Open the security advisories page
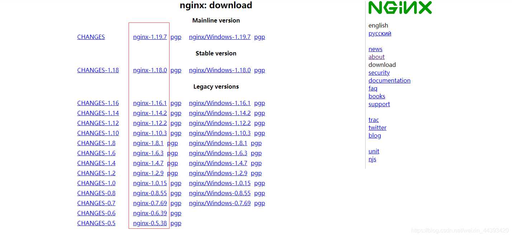This screenshot has height=237, width=512. pyautogui.click(x=379, y=73)
